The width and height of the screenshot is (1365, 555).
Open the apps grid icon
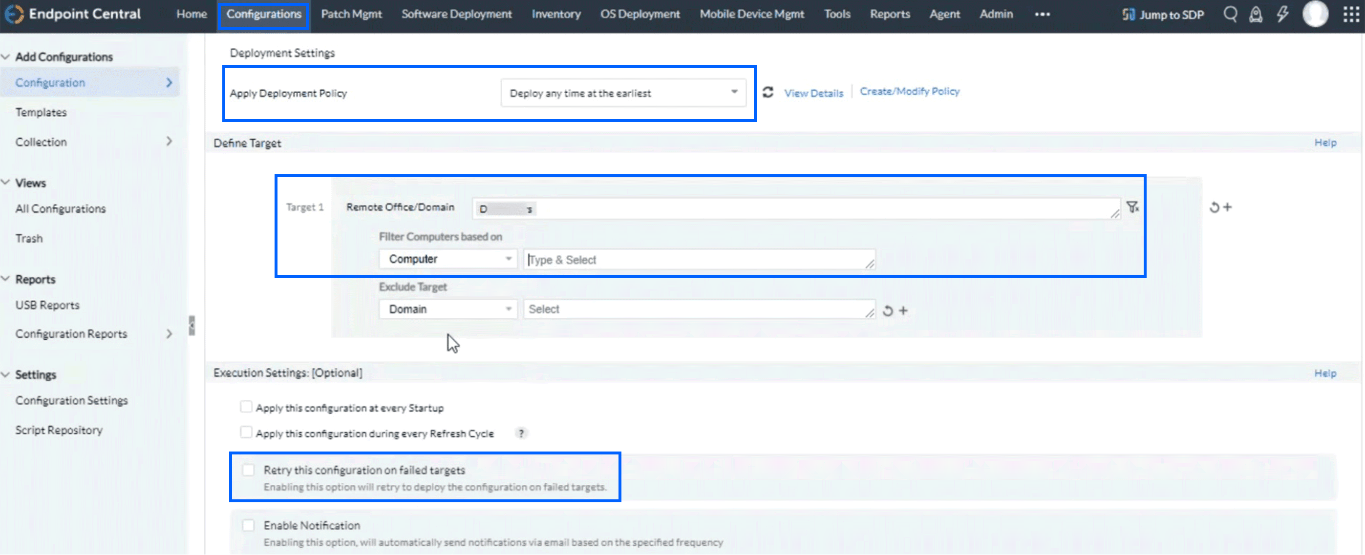click(1351, 14)
